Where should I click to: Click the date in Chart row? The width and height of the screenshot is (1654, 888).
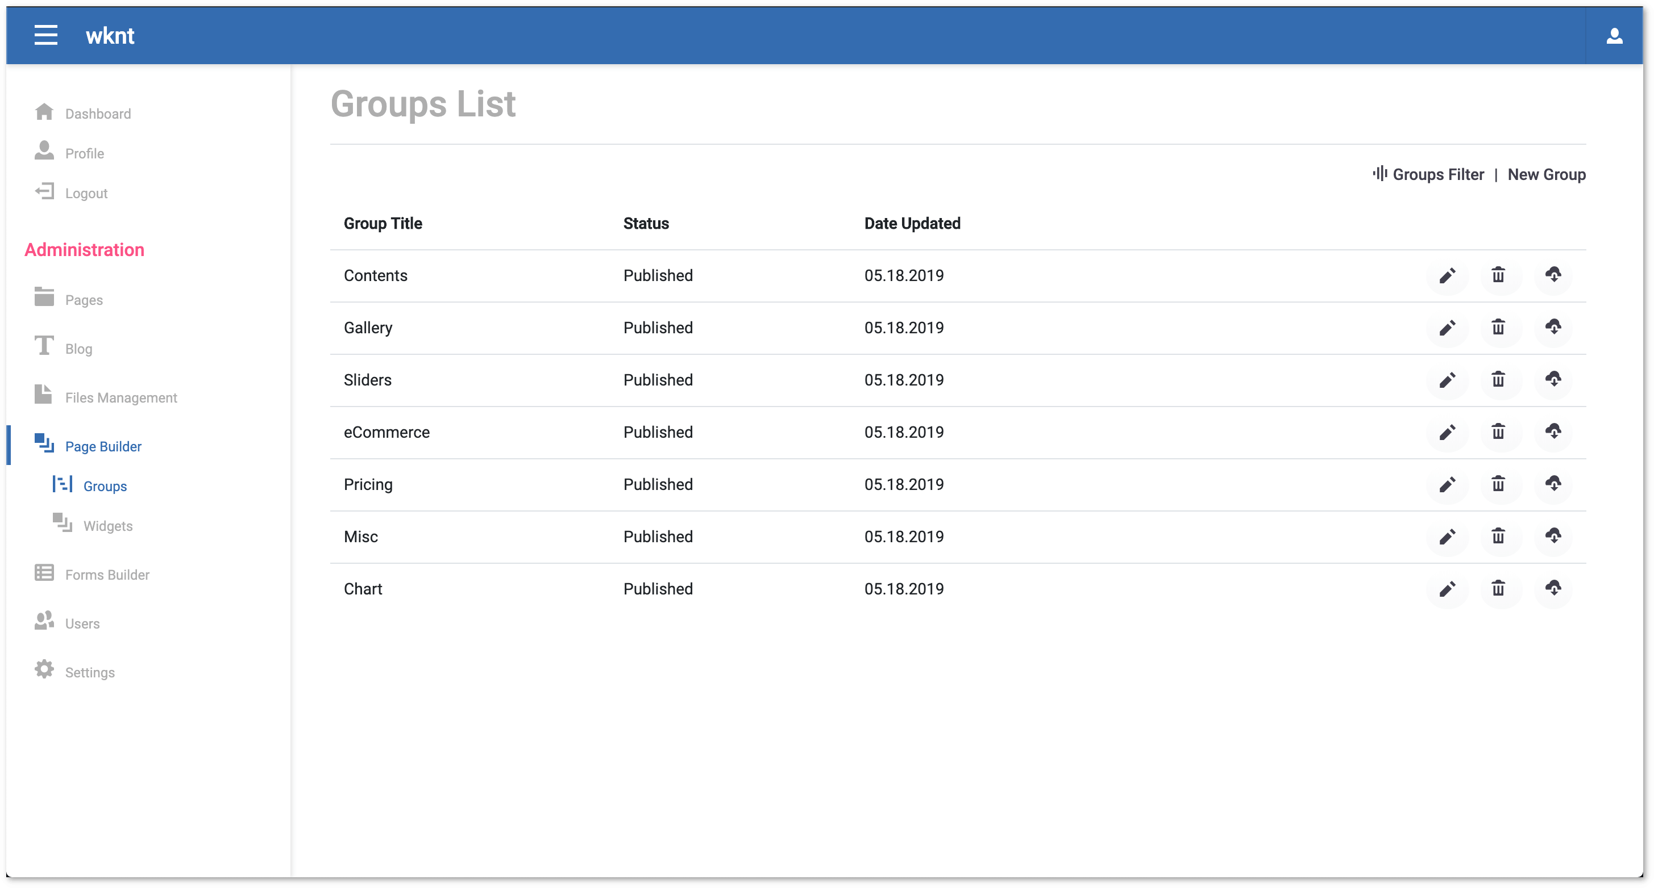click(903, 588)
